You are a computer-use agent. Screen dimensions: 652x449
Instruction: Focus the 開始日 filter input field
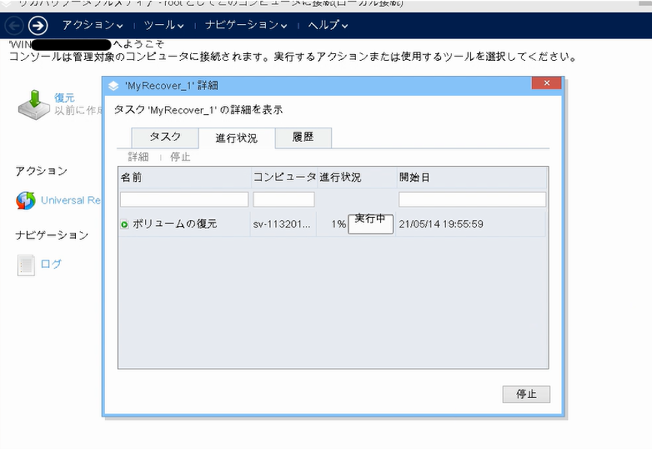pos(472,200)
